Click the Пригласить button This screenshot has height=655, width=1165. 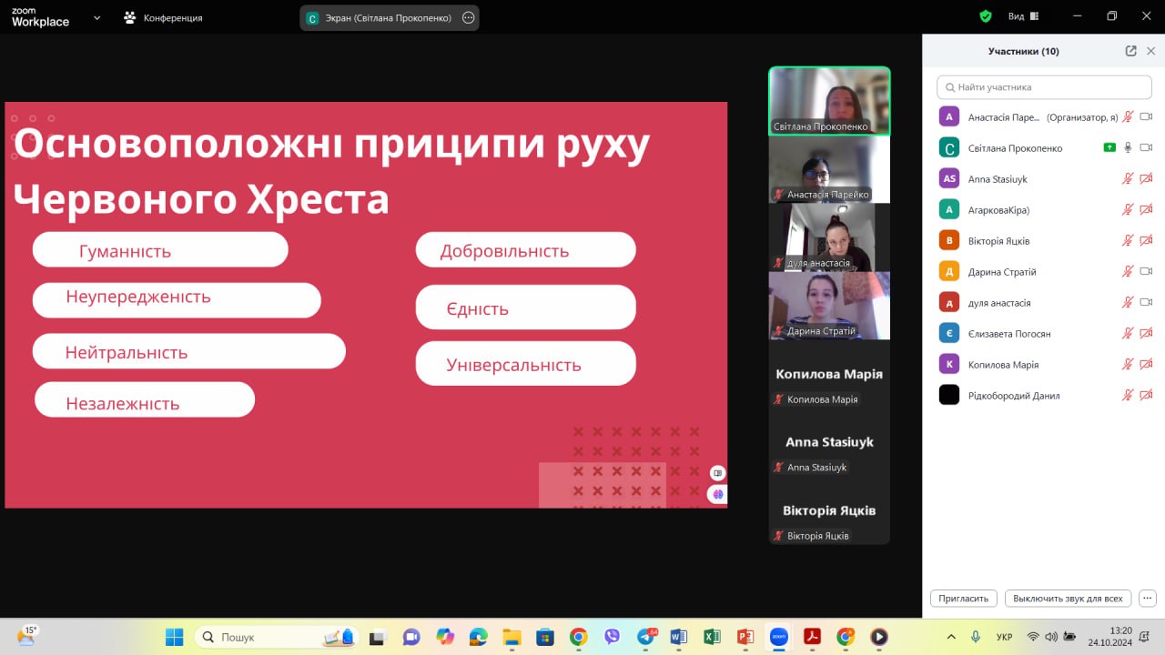964,599
